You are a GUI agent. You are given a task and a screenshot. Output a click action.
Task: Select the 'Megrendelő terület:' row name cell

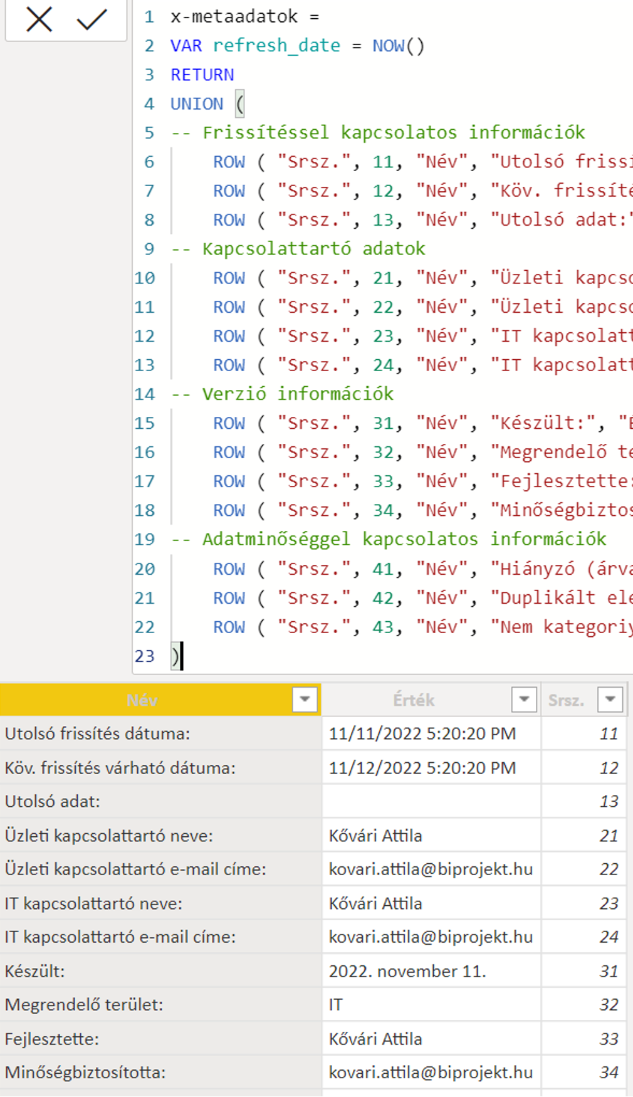pos(84,1005)
